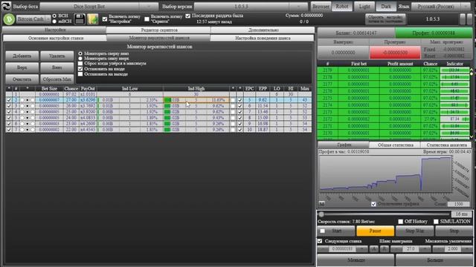
Task: Click the Верх button
Action: click(x=22, y=67)
